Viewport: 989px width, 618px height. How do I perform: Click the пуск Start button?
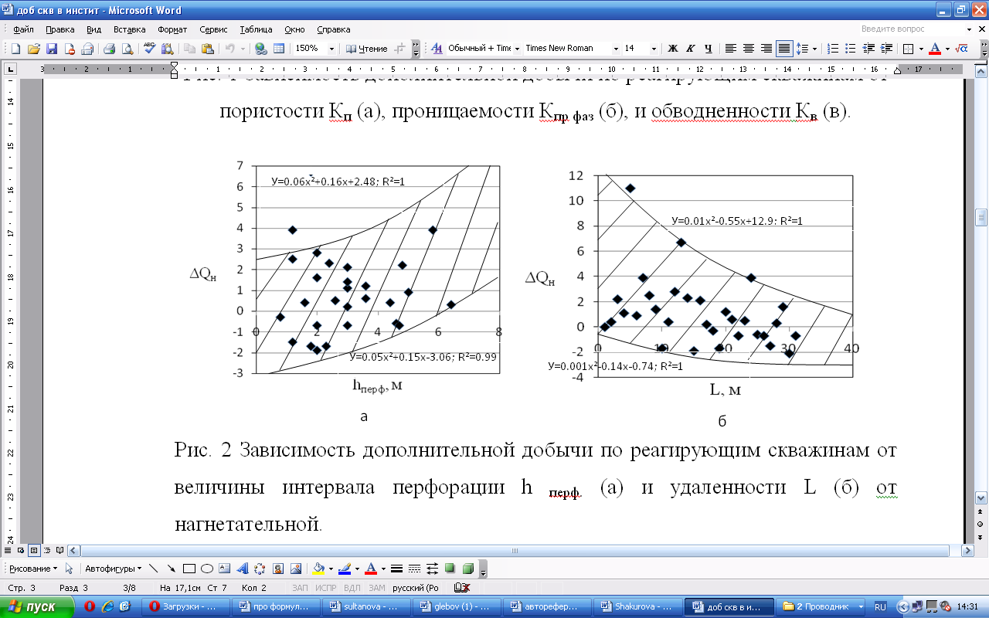(38, 606)
